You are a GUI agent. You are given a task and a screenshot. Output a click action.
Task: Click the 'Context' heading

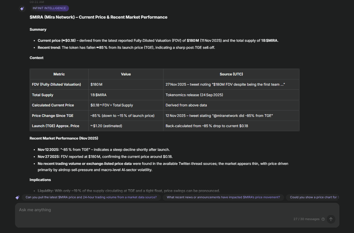37,58
